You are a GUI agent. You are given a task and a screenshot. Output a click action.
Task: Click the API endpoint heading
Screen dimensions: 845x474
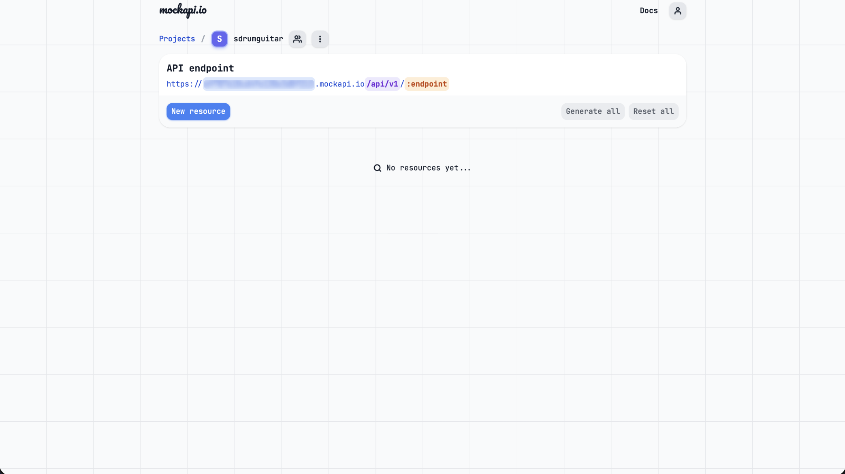[x=200, y=68]
